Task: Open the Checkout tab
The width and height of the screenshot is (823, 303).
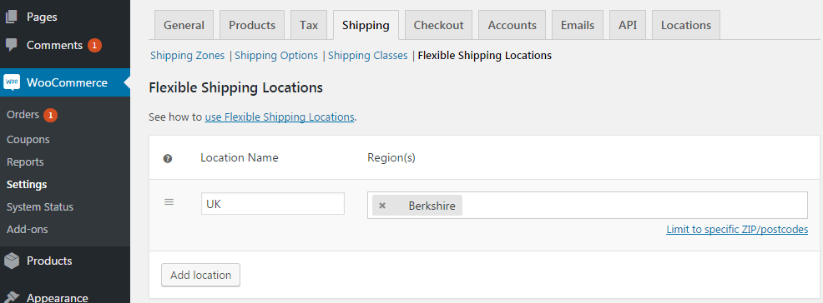Action: [x=438, y=25]
